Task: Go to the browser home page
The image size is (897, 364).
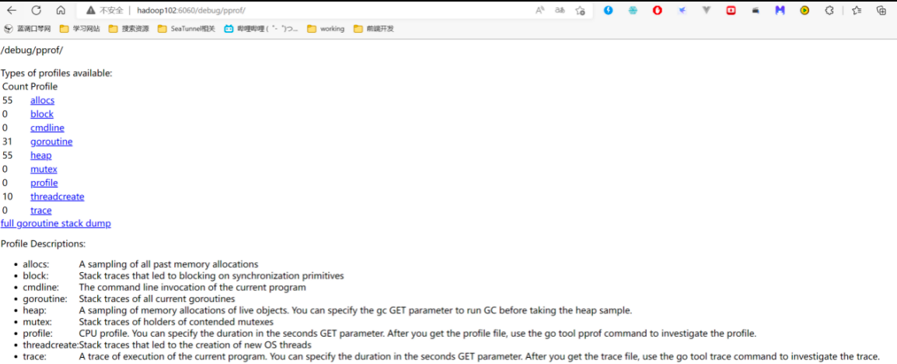Action: [61, 10]
